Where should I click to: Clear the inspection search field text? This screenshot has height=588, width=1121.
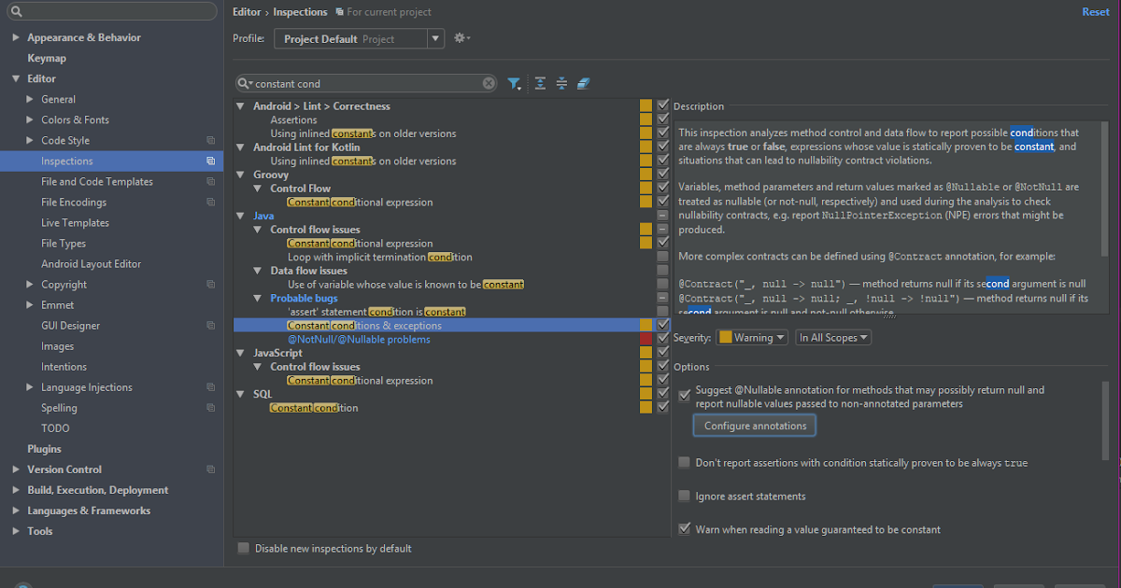489,84
